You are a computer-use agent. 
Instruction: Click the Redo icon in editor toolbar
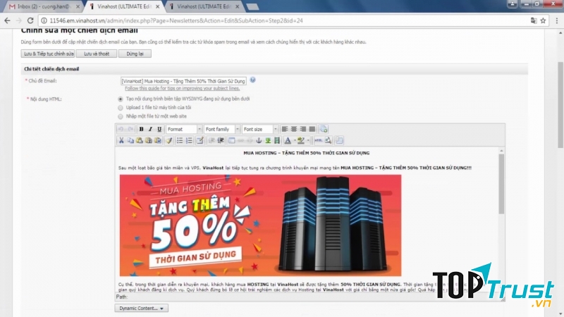point(130,129)
